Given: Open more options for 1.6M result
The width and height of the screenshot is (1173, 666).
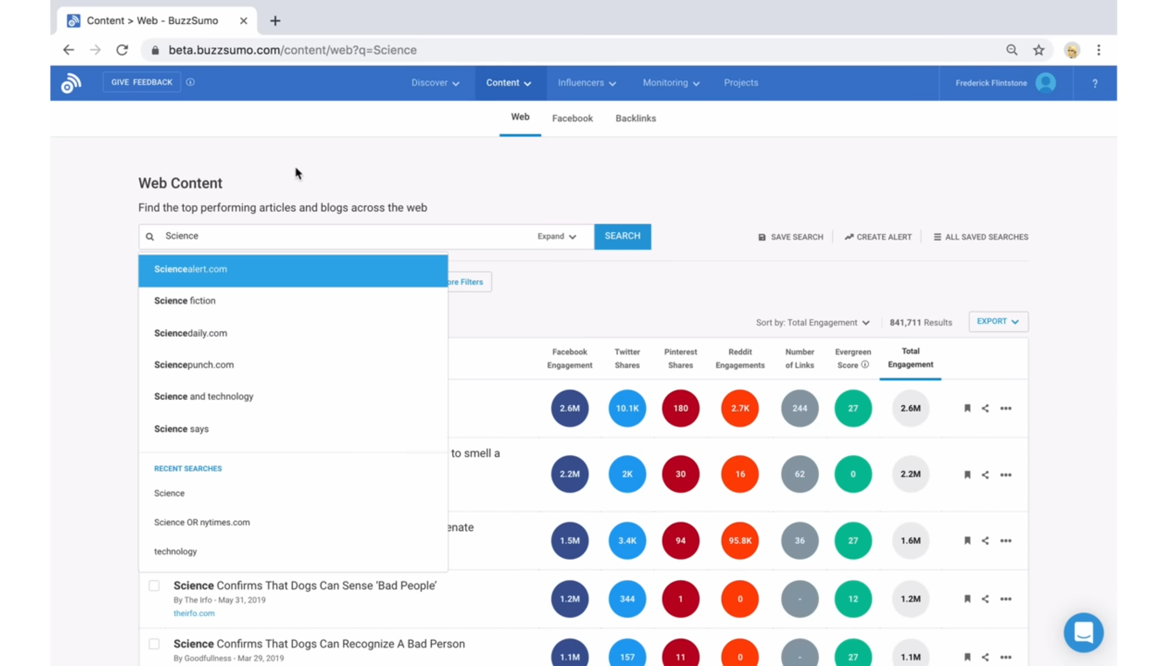Looking at the screenshot, I should tap(1006, 541).
